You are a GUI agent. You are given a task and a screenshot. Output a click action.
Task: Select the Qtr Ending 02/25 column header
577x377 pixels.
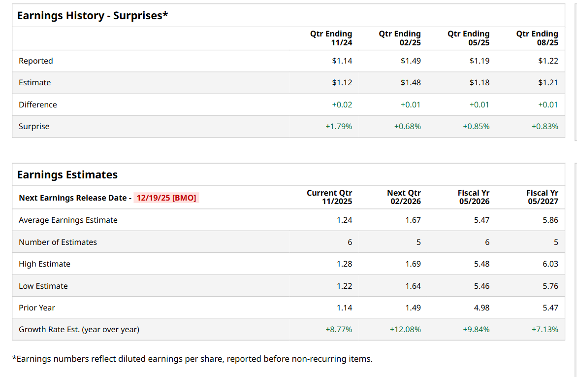click(400, 38)
